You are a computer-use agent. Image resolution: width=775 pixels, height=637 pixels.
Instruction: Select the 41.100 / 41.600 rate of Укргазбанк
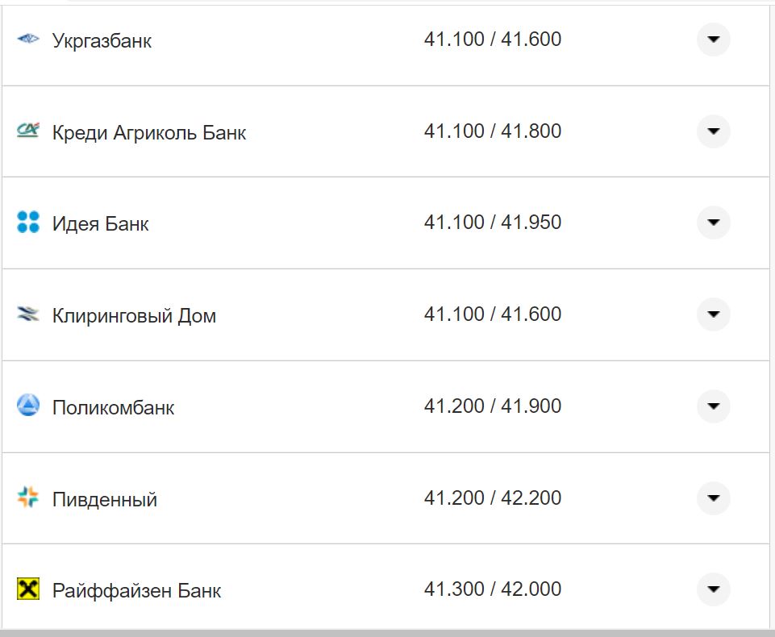494,38
